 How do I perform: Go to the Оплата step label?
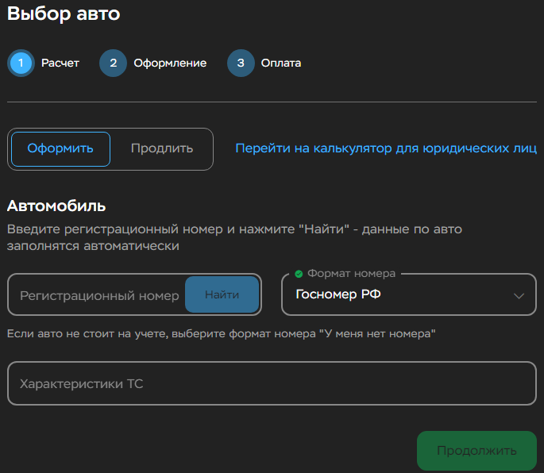[281, 63]
